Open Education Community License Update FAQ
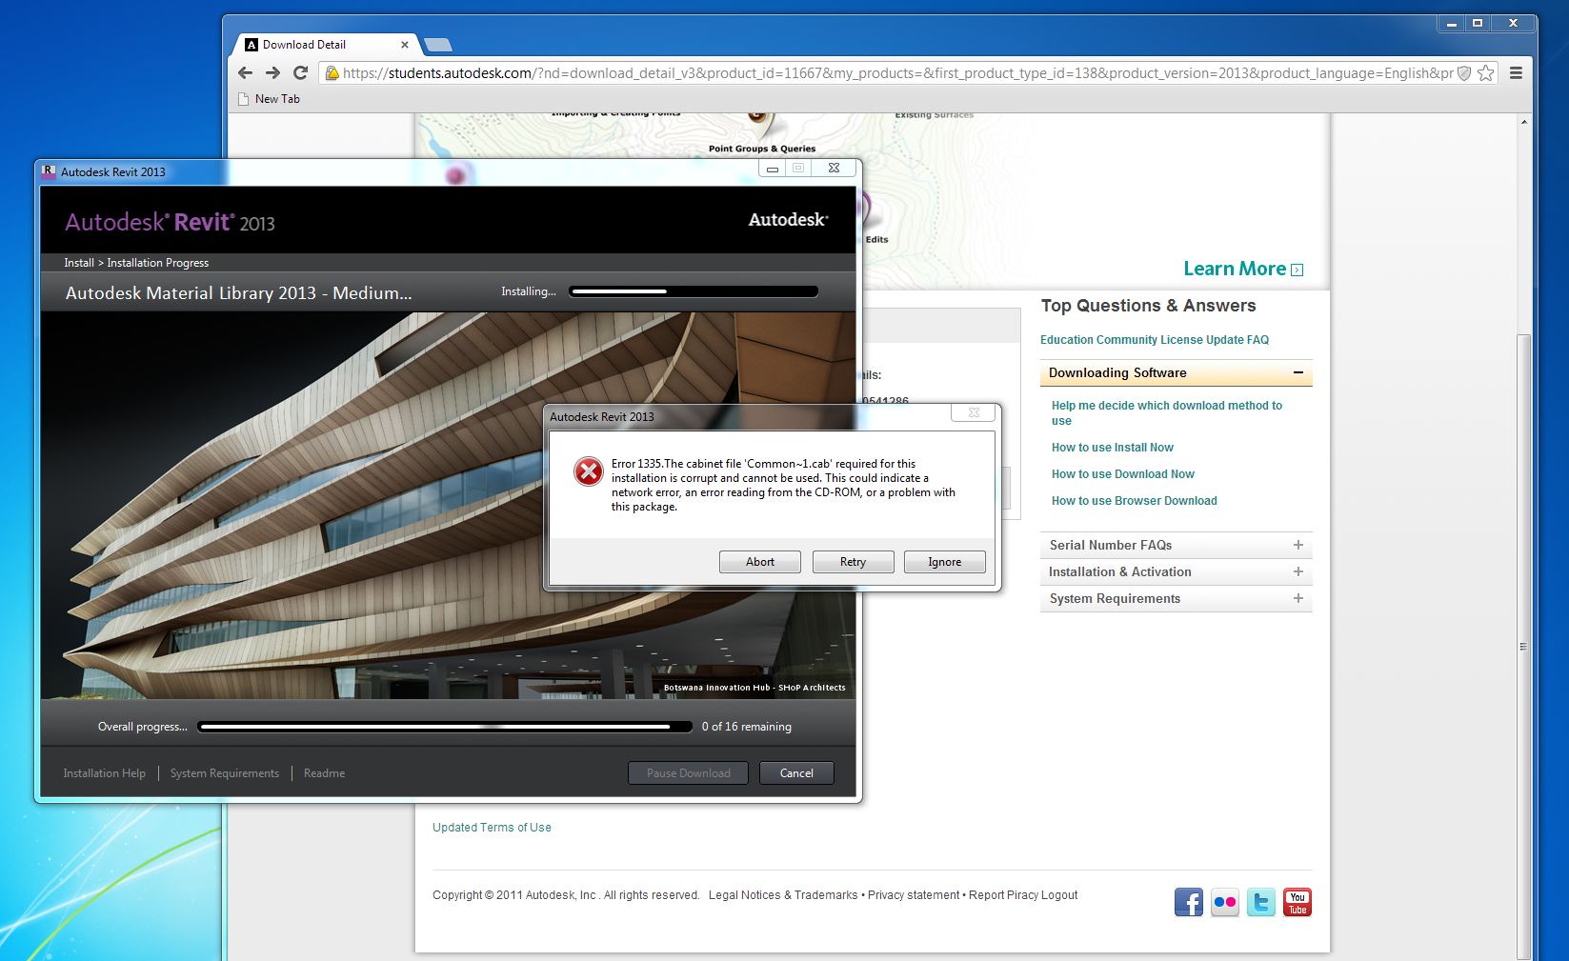This screenshot has height=961, width=1569. click(x=1154, y=340)
